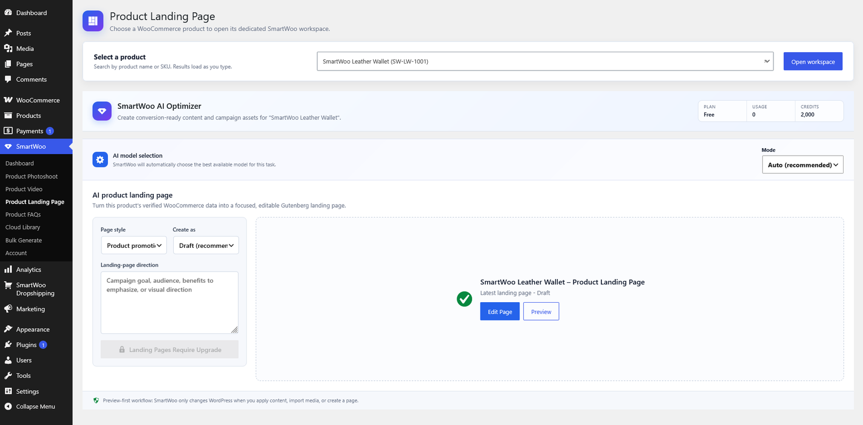Click the SmartWoo diamond icon in sidebar

pos(8,147)
